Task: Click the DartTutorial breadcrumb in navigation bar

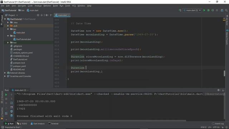Action: (x=9, y=10)
